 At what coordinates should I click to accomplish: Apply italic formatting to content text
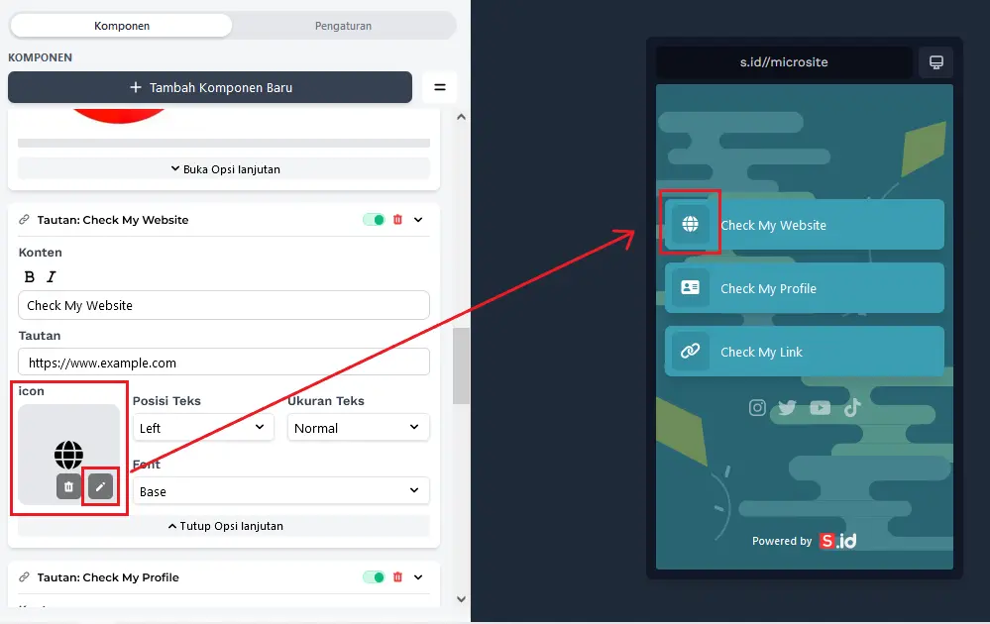pos(52,277)
